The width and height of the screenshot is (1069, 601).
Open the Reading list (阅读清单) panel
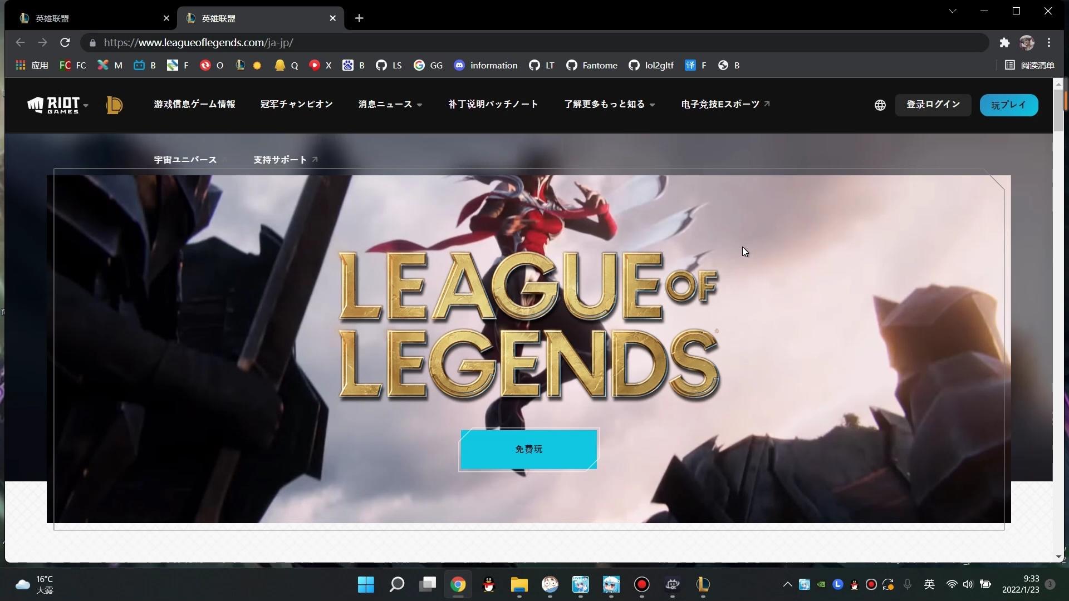1030,66
